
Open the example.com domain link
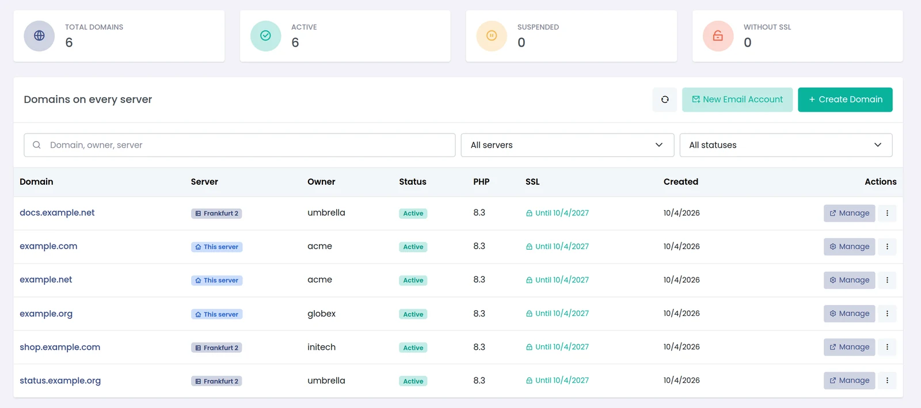48,246
